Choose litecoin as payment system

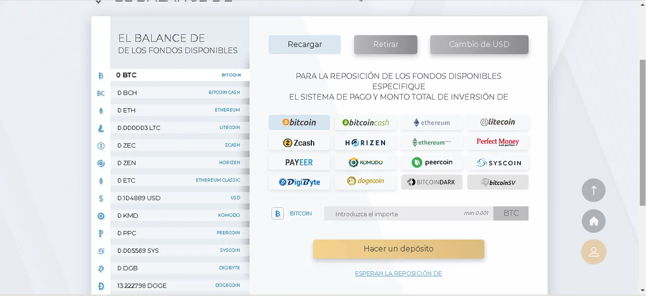click(x=498, y=122)
